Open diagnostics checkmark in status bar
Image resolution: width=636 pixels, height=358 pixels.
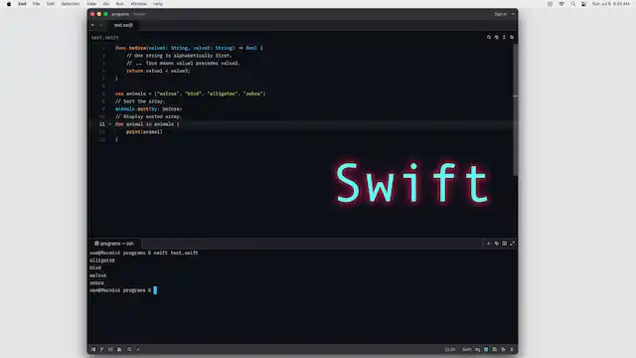pos(138,349)
